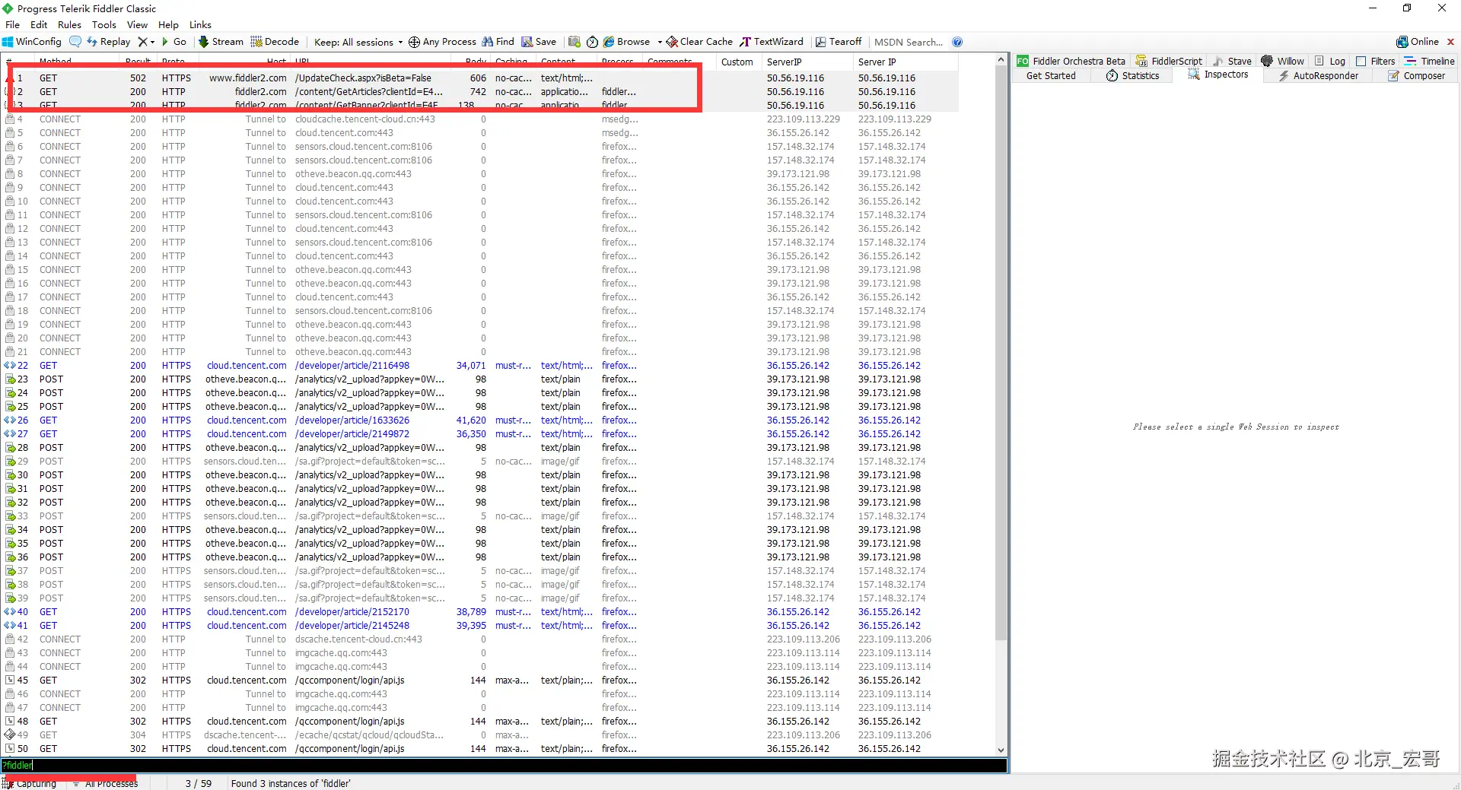Switch to the Willow tab

tap(1283, 61)
